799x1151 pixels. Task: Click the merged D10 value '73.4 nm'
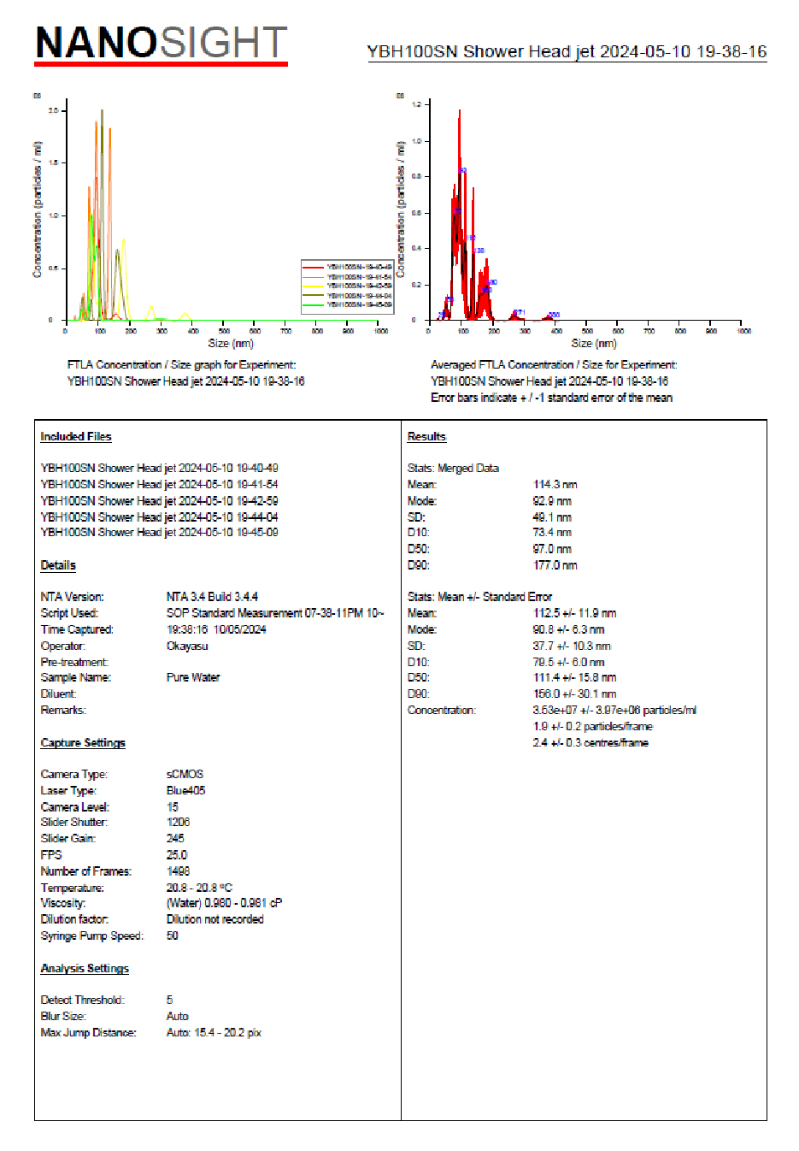tap(552, 533)
